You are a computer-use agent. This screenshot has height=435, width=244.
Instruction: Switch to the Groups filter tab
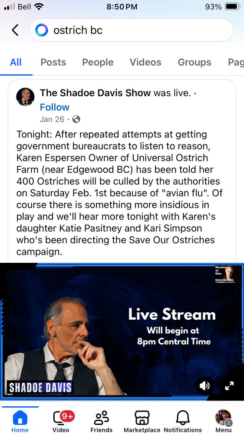click(195, 62)
